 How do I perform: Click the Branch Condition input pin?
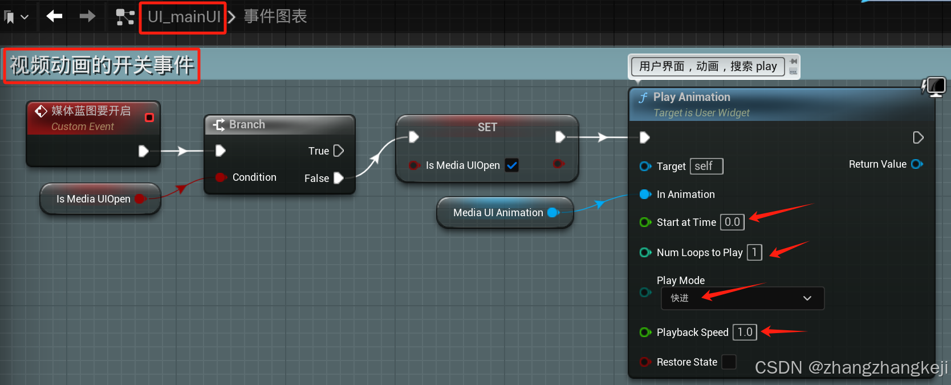pyautogui.click(x=221, y=177)
